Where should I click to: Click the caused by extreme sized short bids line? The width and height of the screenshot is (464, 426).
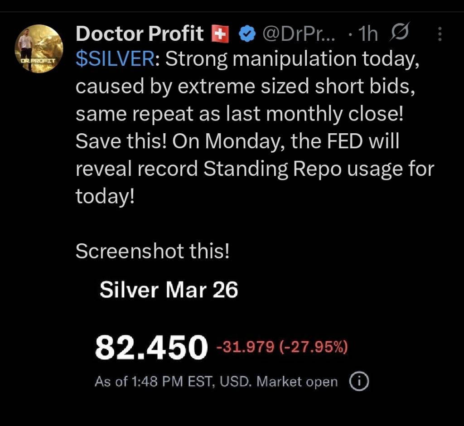(x=245, y=87)
